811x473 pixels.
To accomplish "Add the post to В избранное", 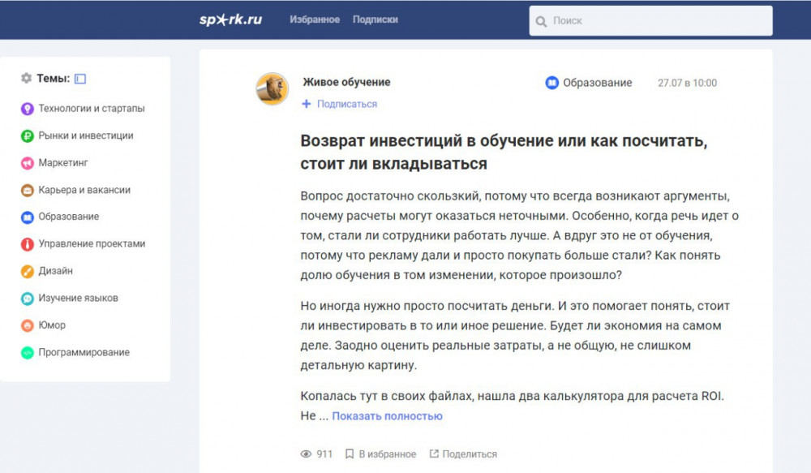I will pyautogui.click(x=380, y=454).
